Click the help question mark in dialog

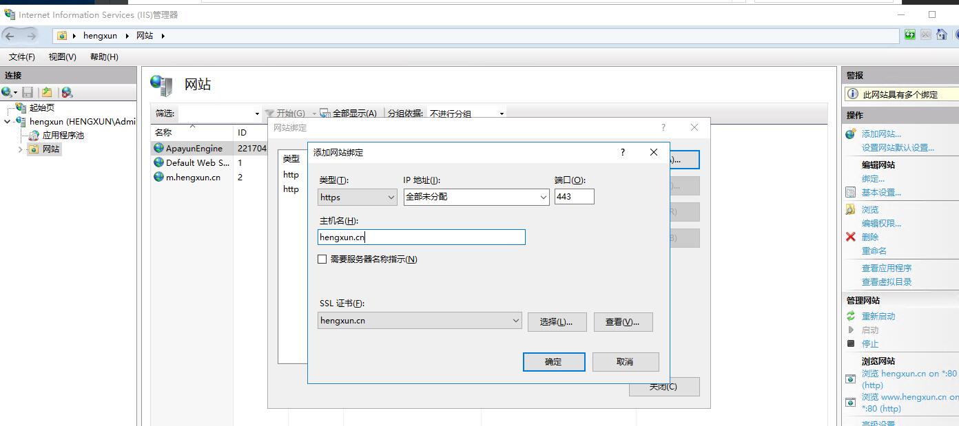623,152
